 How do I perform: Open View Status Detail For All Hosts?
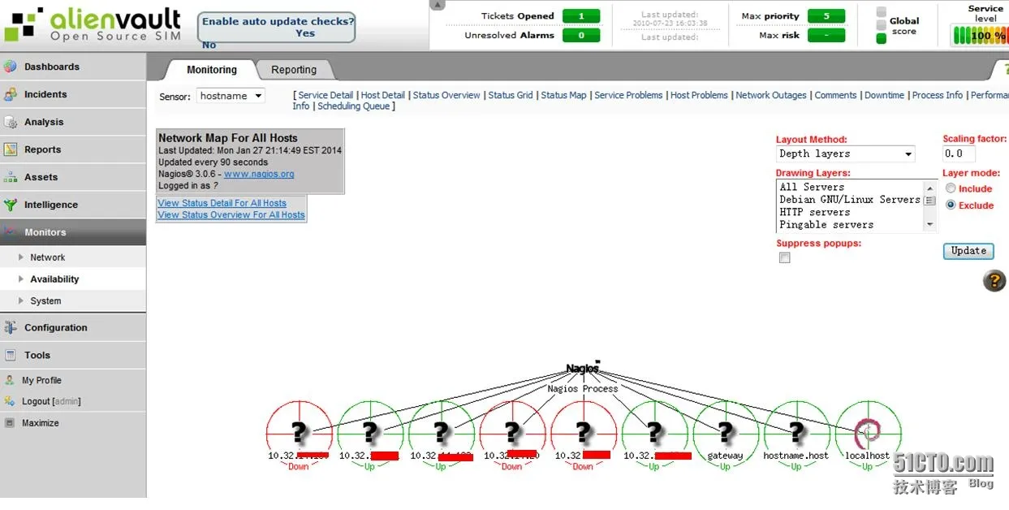click(222, 203)
